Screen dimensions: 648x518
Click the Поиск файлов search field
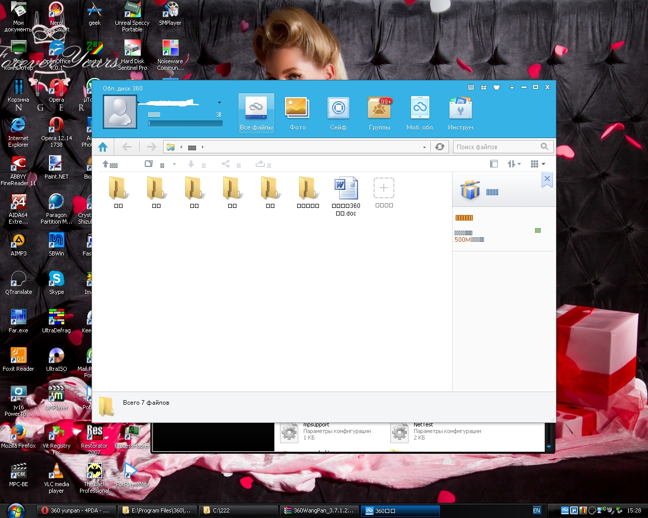tap(497, 147)
